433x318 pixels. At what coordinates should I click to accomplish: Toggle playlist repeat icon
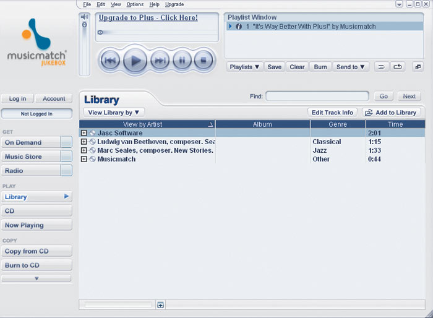pos(397,67)
